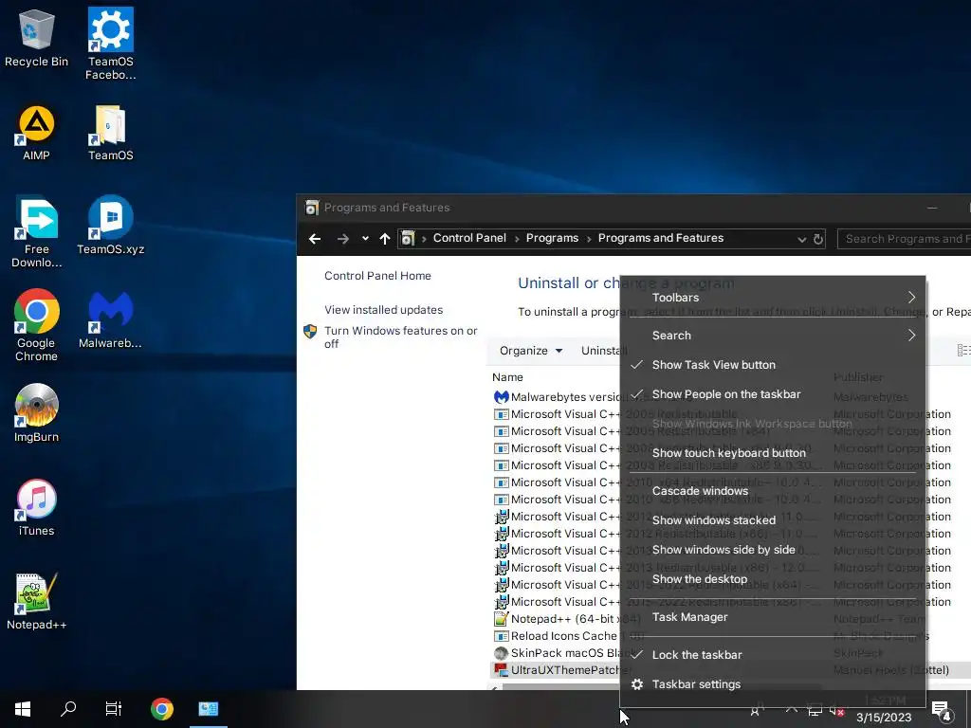Open the Windows Start button

(x=23, y=709)
